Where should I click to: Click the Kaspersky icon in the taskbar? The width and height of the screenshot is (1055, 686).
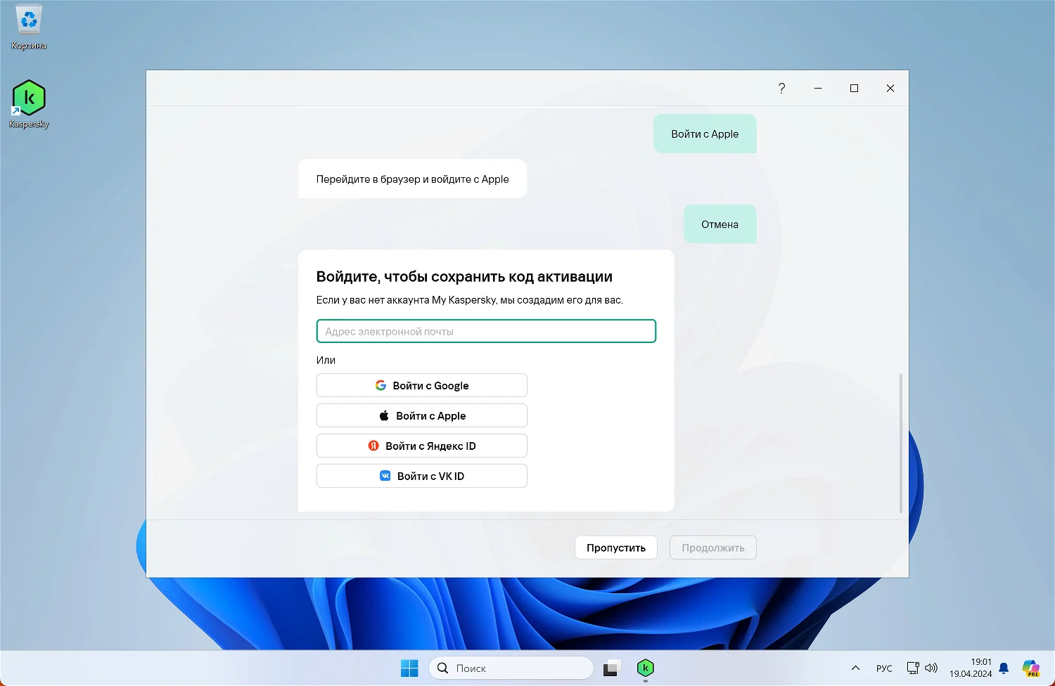(646, 668)
